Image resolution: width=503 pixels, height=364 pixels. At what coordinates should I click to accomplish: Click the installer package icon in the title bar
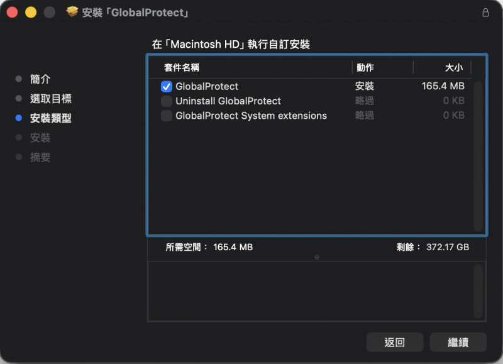click(72, 11)
